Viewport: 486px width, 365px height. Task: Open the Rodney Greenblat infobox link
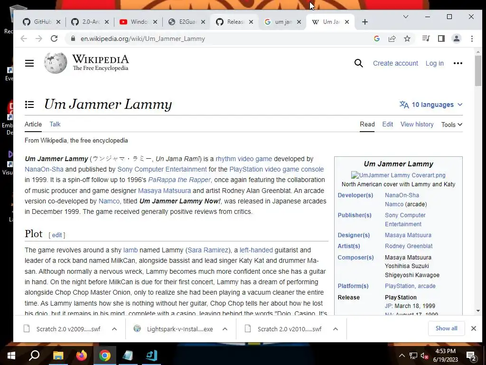click(x=409, y=246)
